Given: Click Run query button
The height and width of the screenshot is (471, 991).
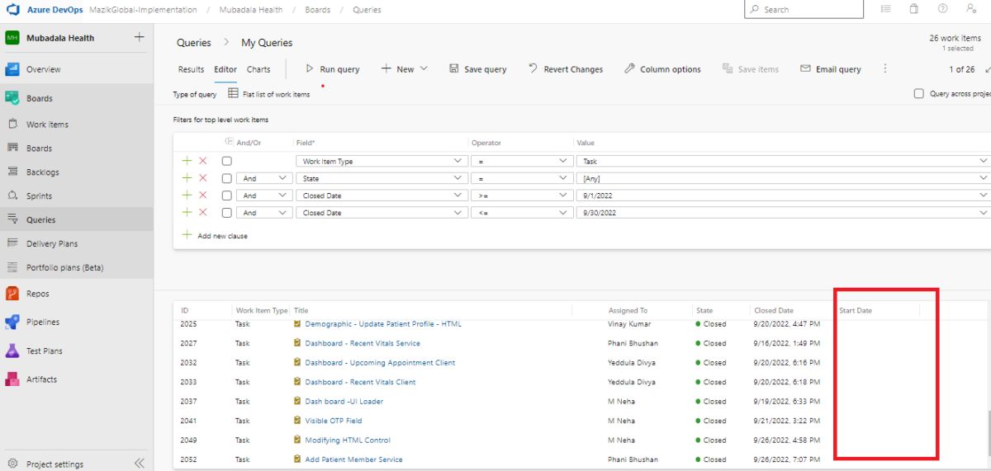Looking at the screenshot, I should (x=332, y=69).
